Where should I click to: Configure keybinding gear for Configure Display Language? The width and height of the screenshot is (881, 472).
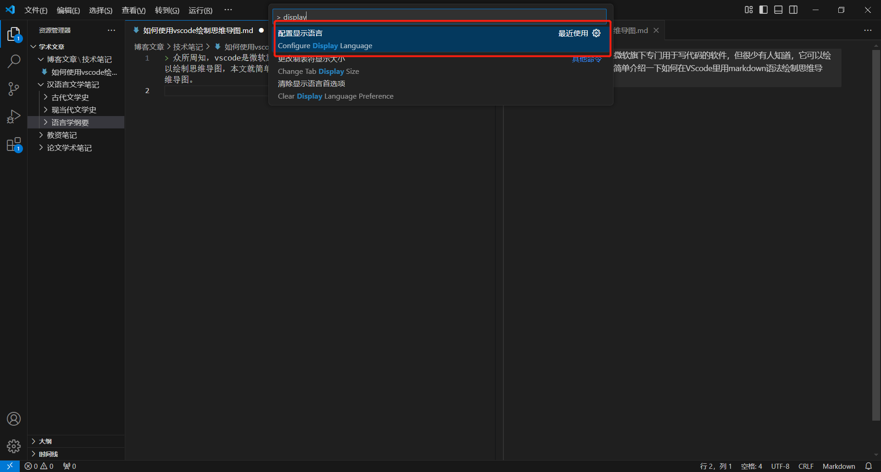coord(596,33)
